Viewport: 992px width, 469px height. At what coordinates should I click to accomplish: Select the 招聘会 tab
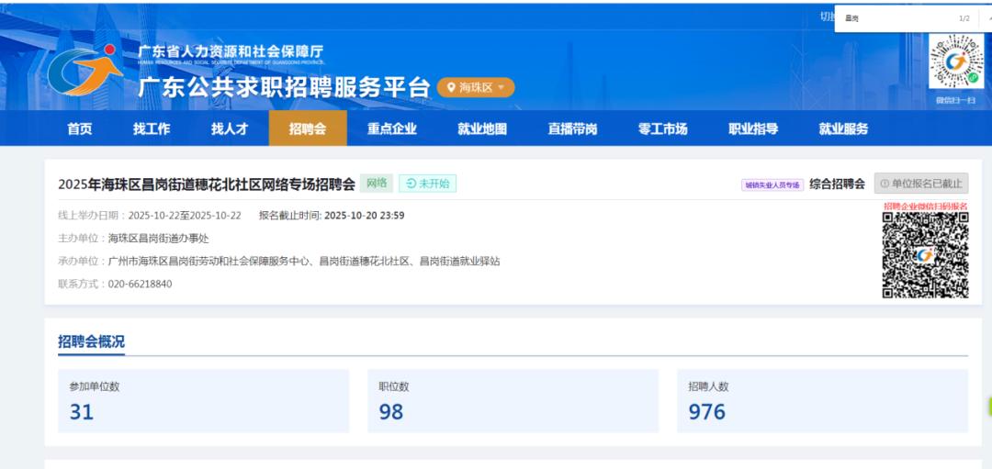coord(308,128)
